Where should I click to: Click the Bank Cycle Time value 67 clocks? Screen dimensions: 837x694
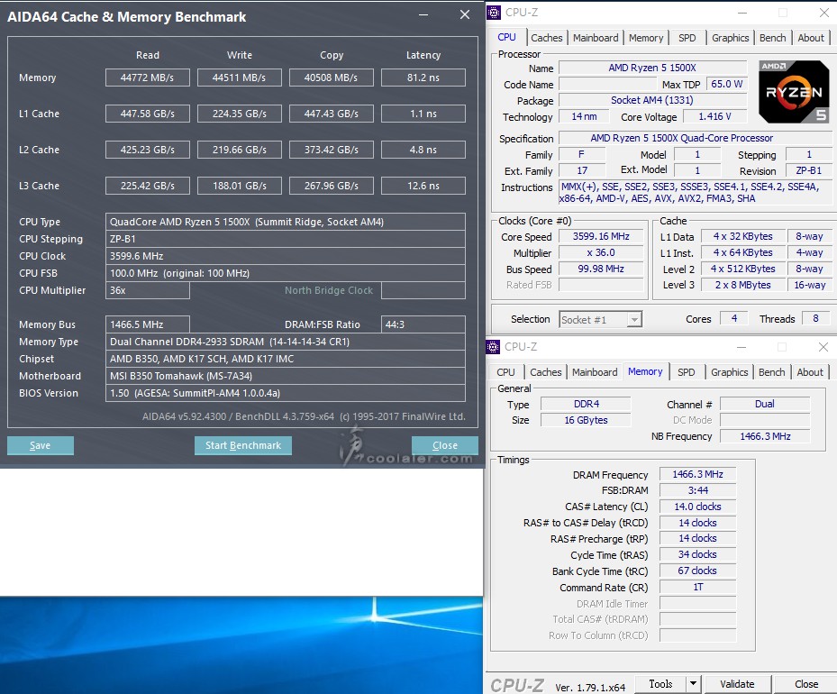click(x=697, y=571)
